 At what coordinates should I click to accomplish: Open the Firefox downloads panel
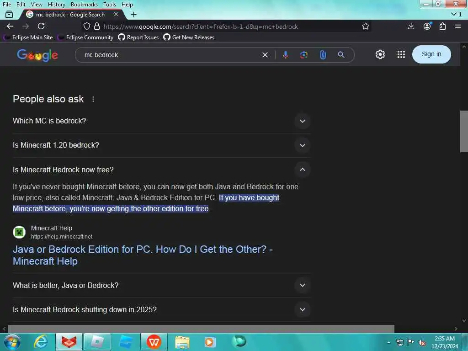coord(411,26)
